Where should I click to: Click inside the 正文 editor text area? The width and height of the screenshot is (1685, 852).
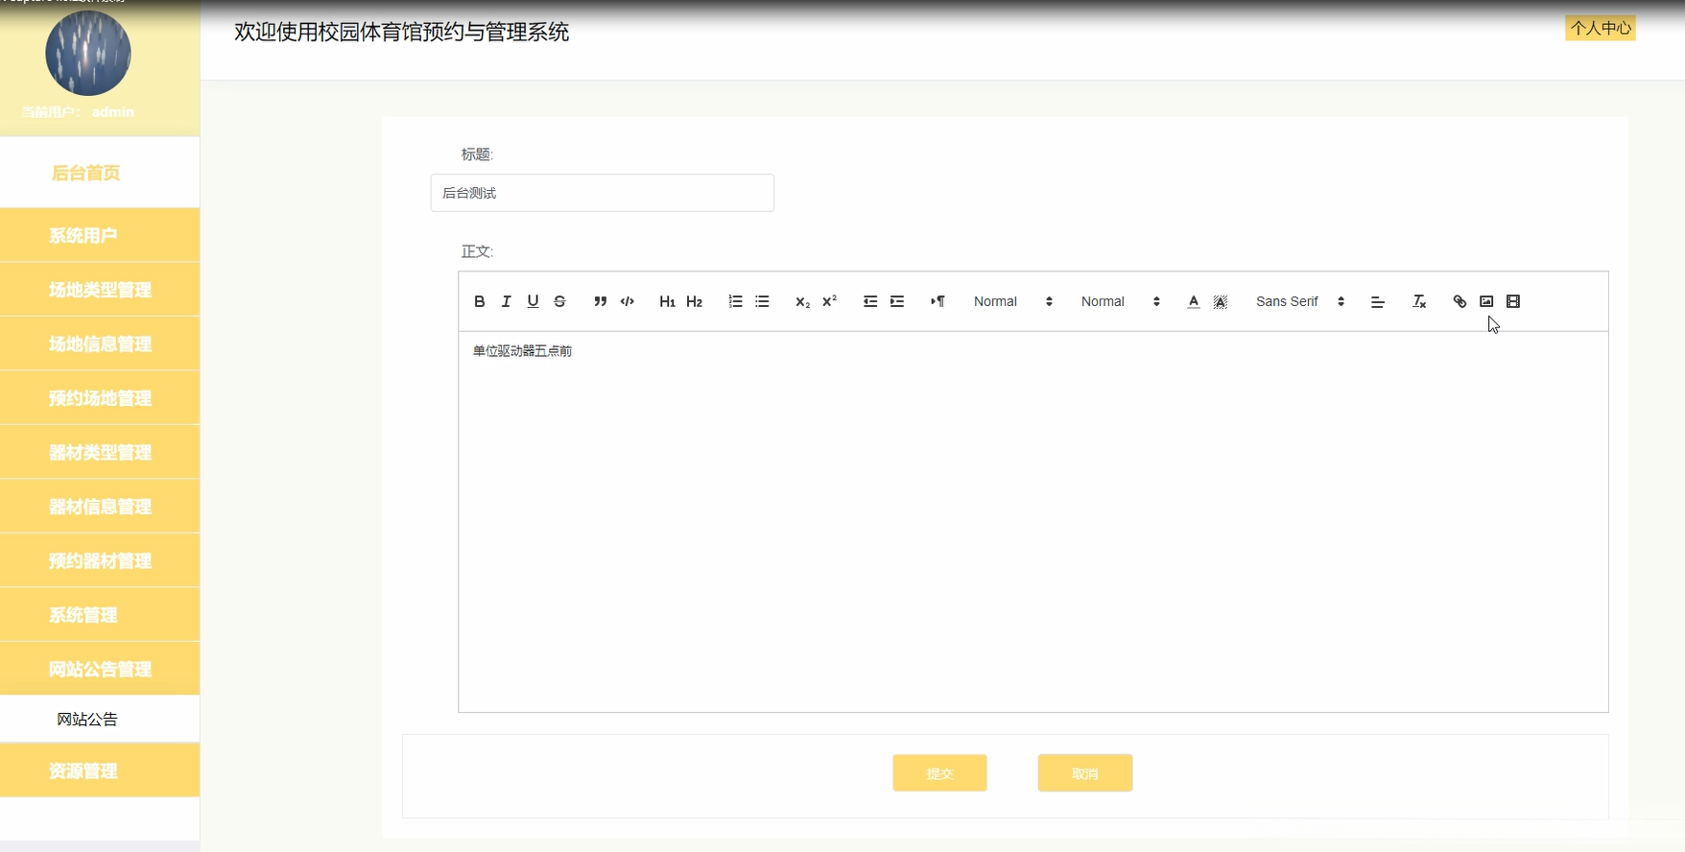(x=1033, y=522)
